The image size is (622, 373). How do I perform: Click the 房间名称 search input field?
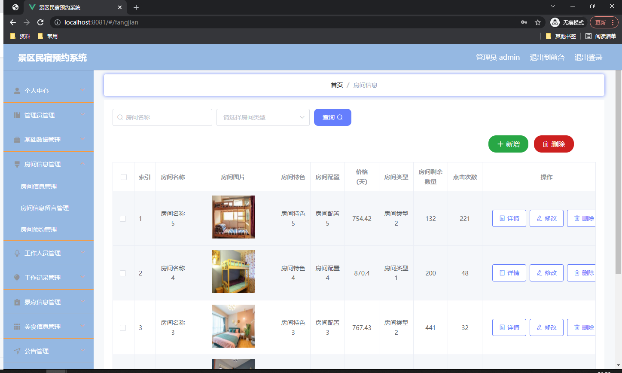pos(162,117)
